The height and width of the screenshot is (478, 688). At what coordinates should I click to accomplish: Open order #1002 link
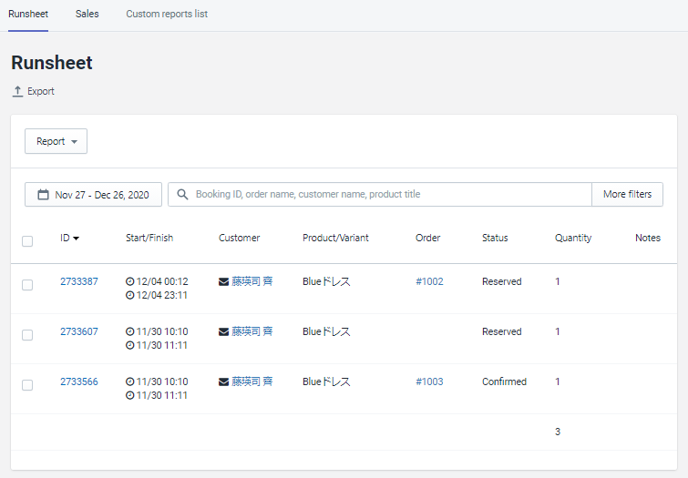[429, 282]
